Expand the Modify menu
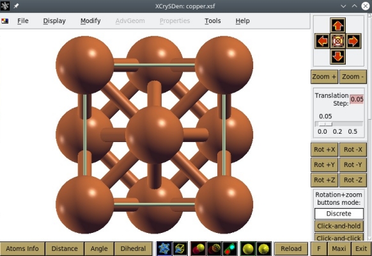 [x=90, y=21]
